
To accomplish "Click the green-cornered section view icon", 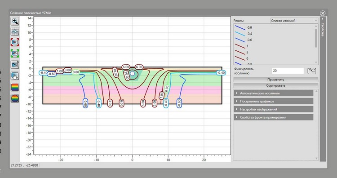I will point(15,53).
